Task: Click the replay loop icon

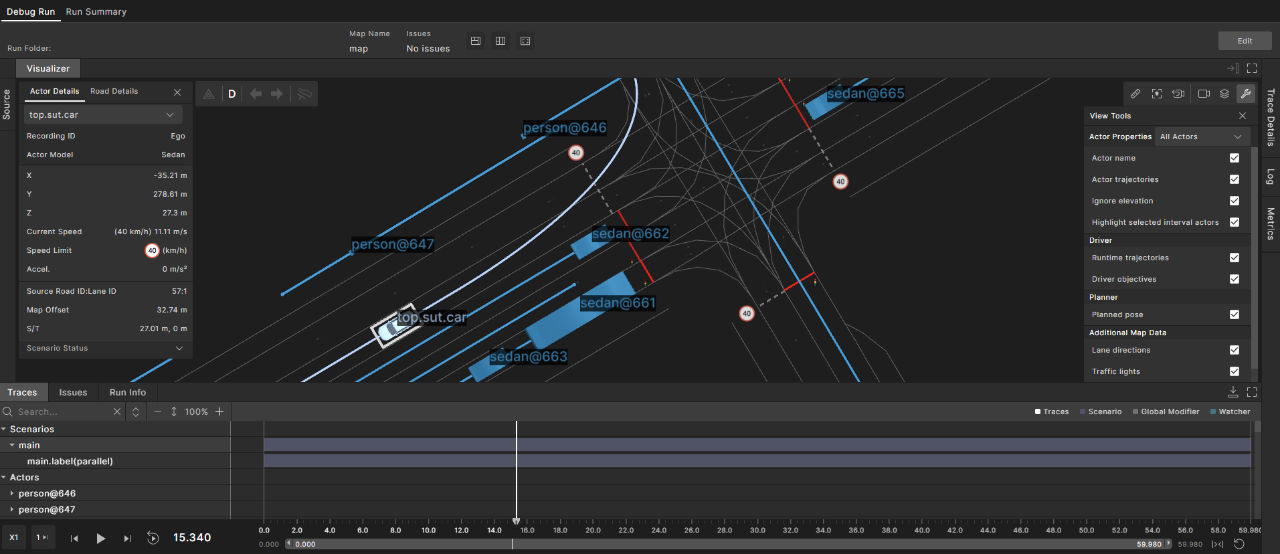Action: pos(153,538)
